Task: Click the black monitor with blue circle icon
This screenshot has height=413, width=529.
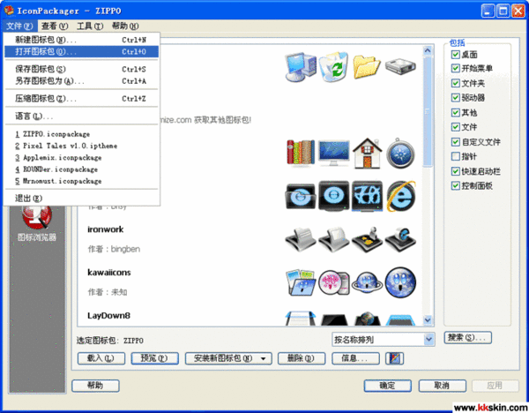Action: [334, 196]
